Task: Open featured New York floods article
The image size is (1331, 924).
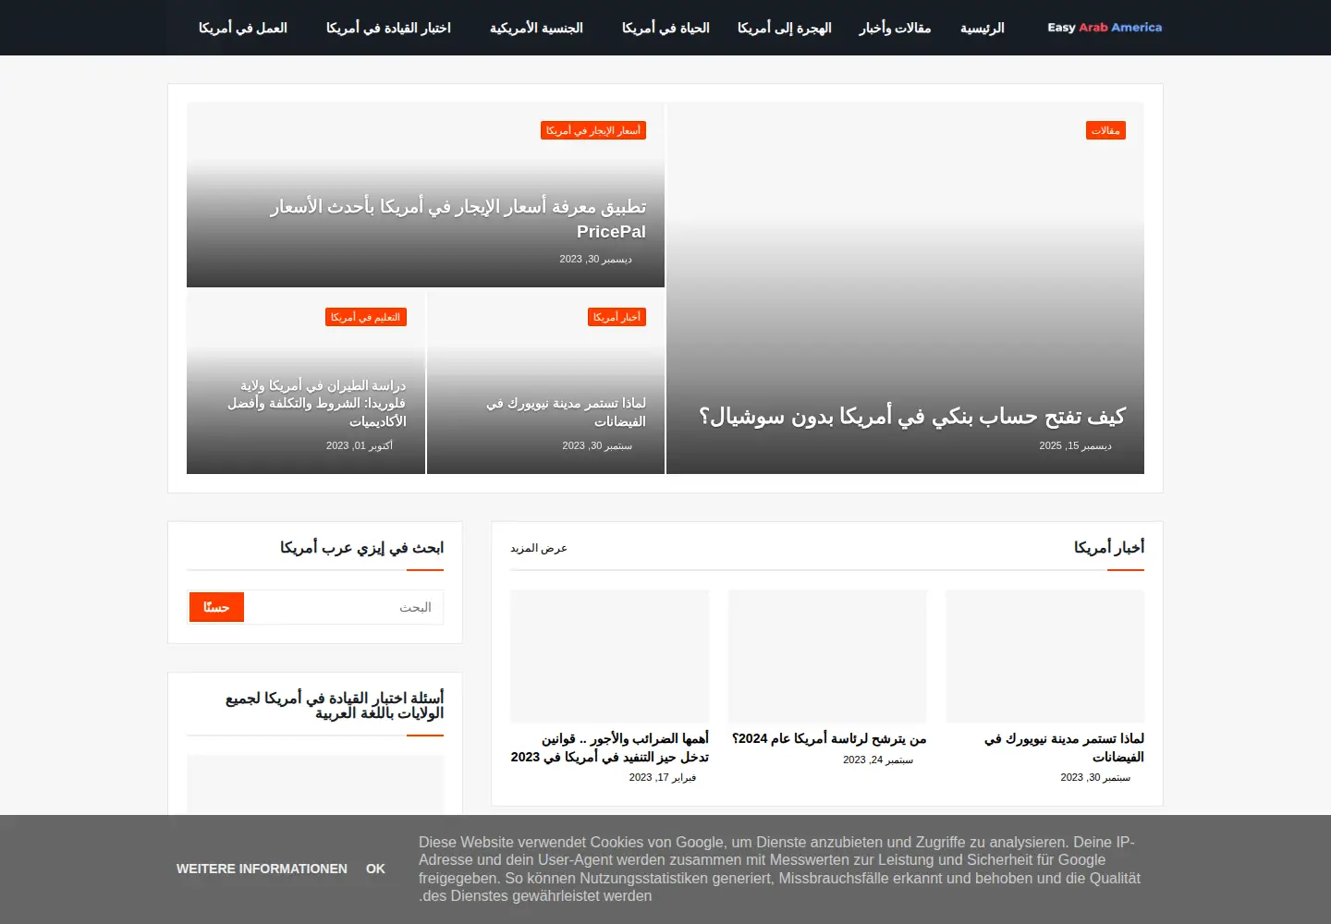Action: (566, 412)
